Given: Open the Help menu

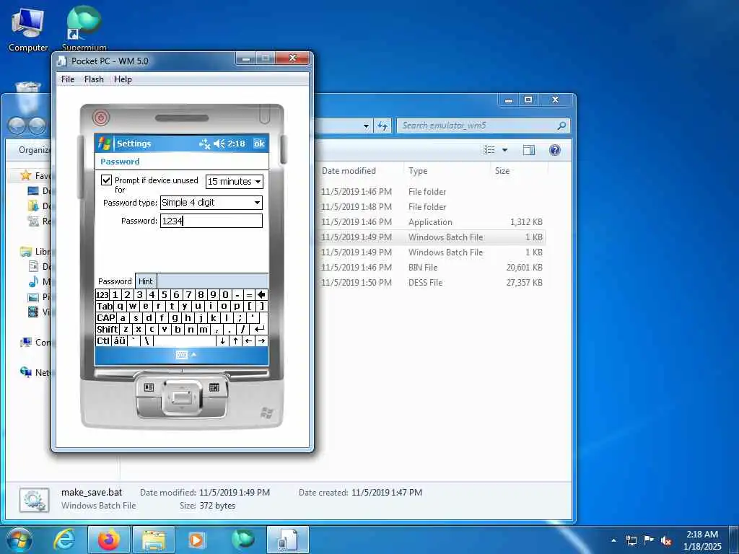Looking at the screenshot, I should pos(123,79).
